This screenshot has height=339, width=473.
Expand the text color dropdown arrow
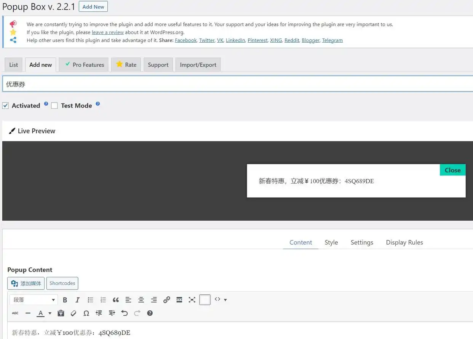click(x=50, y=313)
